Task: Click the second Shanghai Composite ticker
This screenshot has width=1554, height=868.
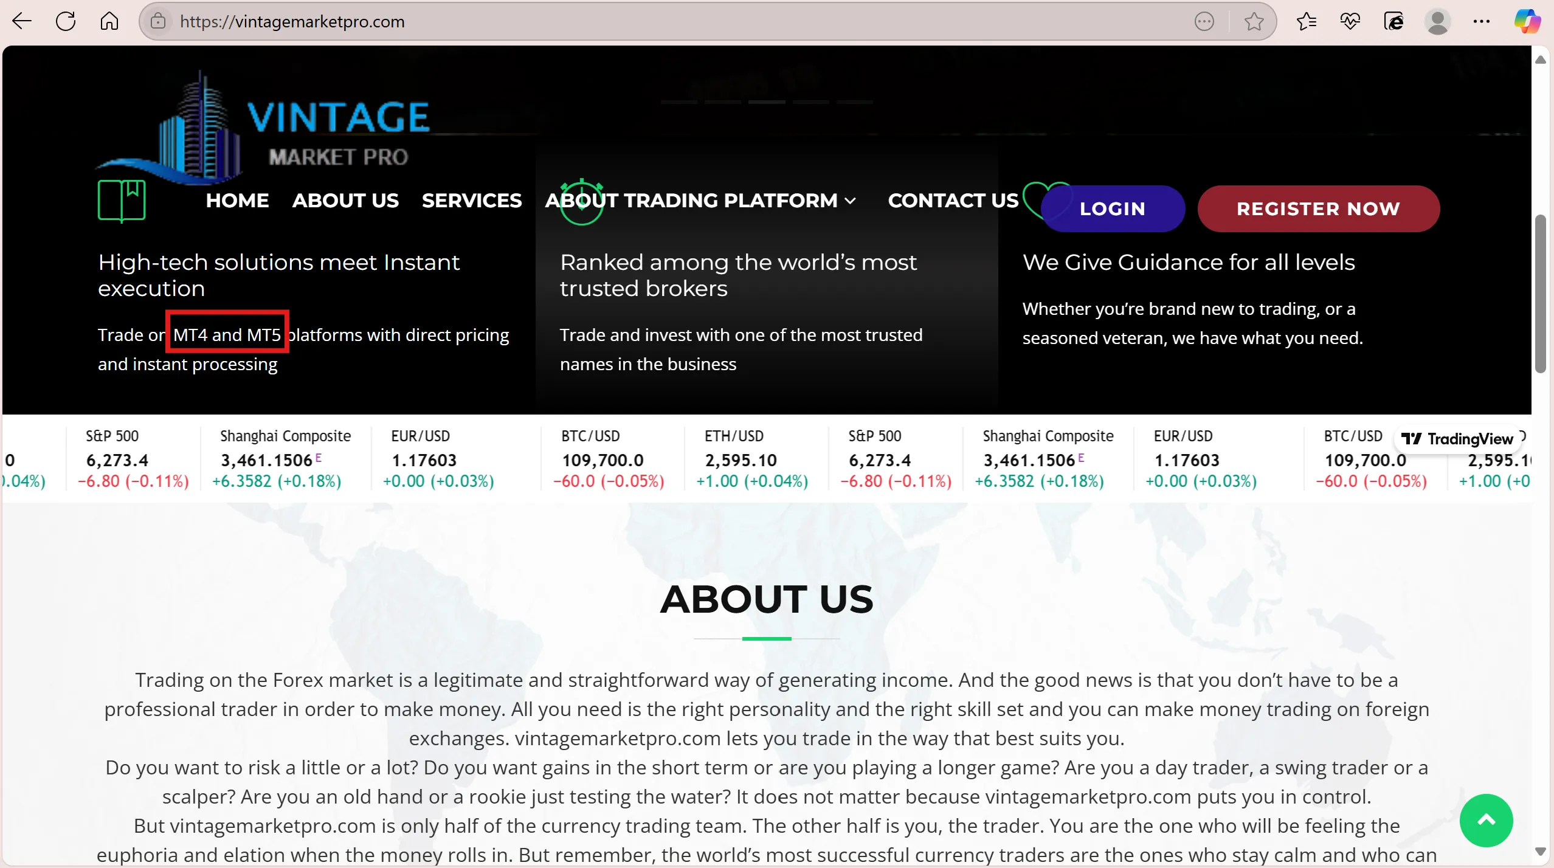Action: pyautogui.click(x=1048, y=458)
